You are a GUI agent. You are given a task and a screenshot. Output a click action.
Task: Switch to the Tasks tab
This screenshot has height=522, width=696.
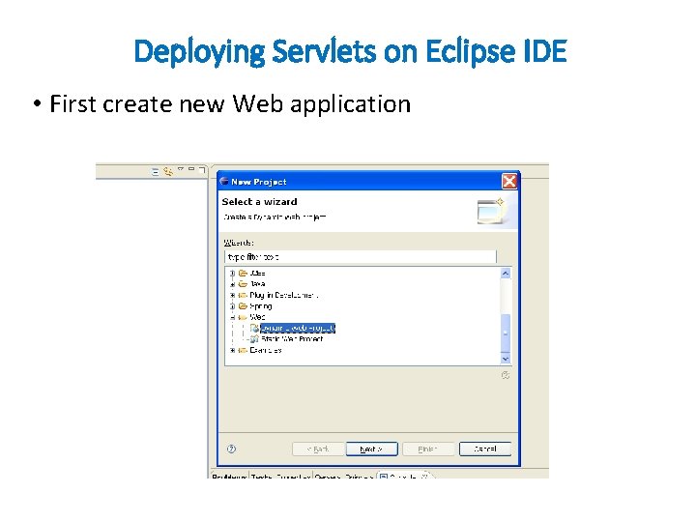click(262, 476)
